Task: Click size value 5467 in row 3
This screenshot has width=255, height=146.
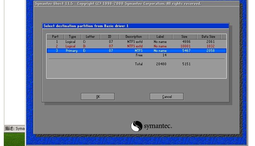Action: [x=186, y=51]
